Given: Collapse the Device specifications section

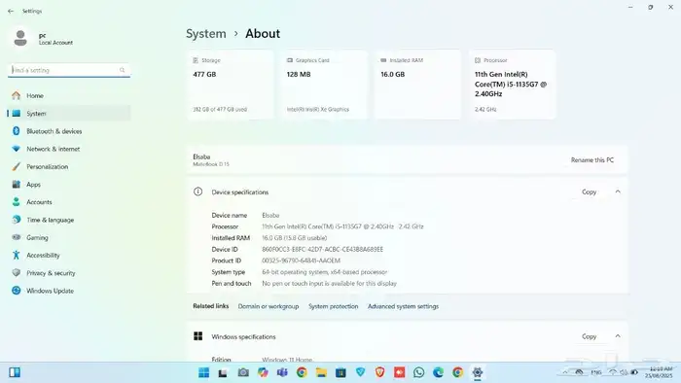Looking at the screenshot, I should click(x=618, y=191).
